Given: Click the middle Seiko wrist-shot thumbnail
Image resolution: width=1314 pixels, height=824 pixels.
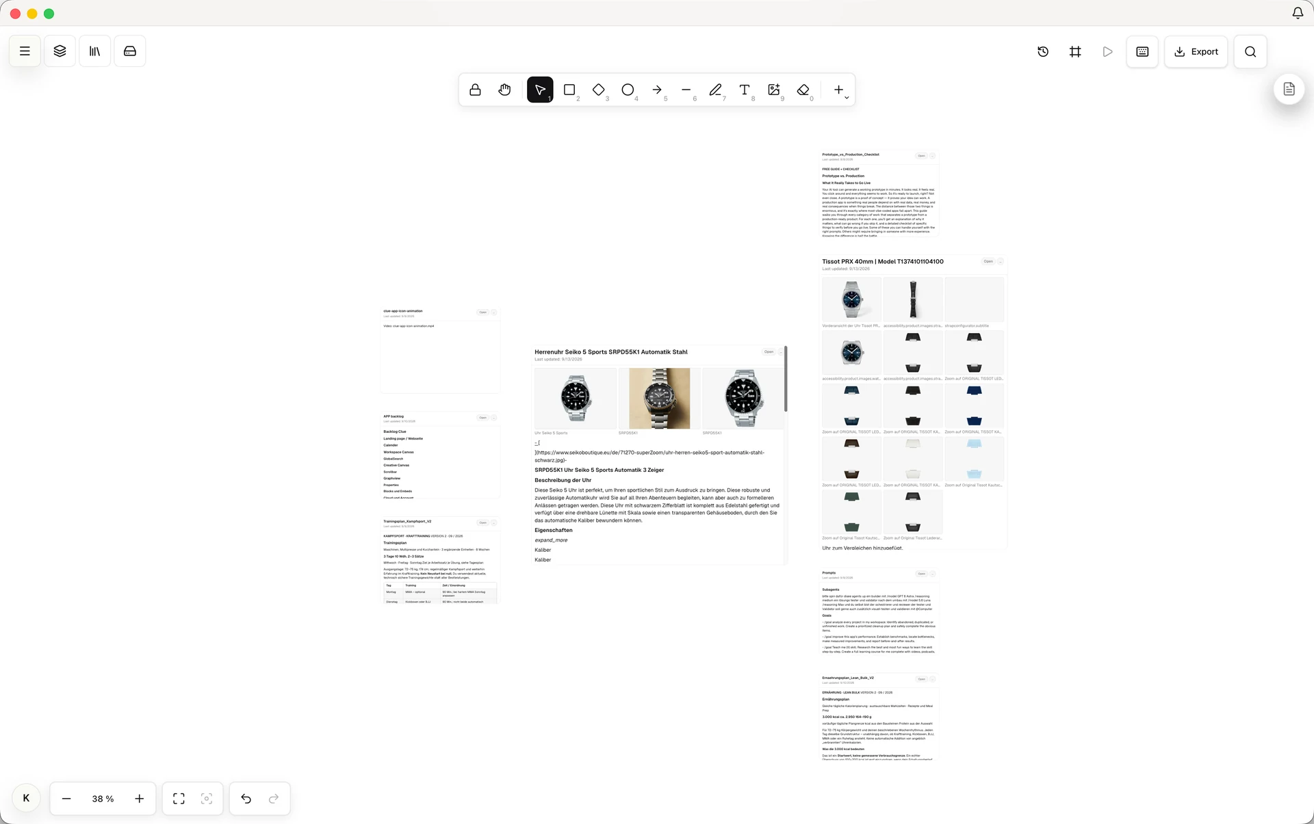Looking at the screenshot, I should tap(659, 398).
